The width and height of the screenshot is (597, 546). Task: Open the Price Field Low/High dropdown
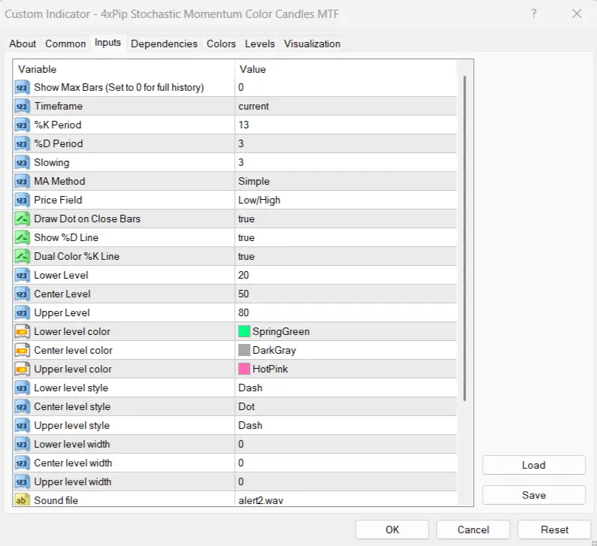tap(345, 200)
